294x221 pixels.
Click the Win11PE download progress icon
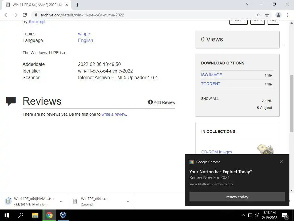click(8, 201)
